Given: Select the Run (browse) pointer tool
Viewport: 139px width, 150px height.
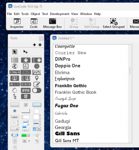Looking at the screenshot, I should pyautogui.click(x=15, y=52).
